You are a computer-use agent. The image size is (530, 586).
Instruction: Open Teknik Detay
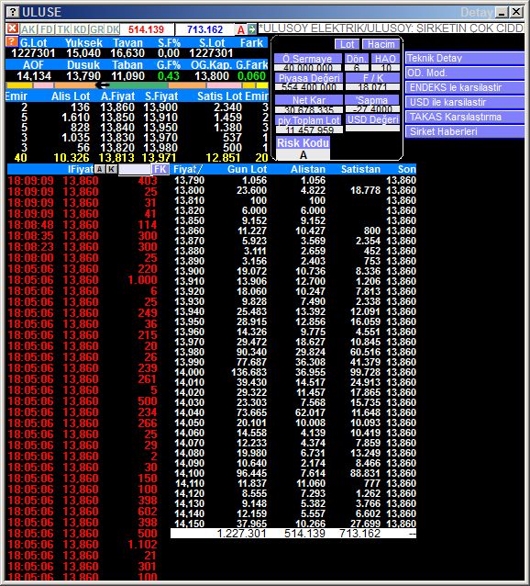(x=464, y=58)
